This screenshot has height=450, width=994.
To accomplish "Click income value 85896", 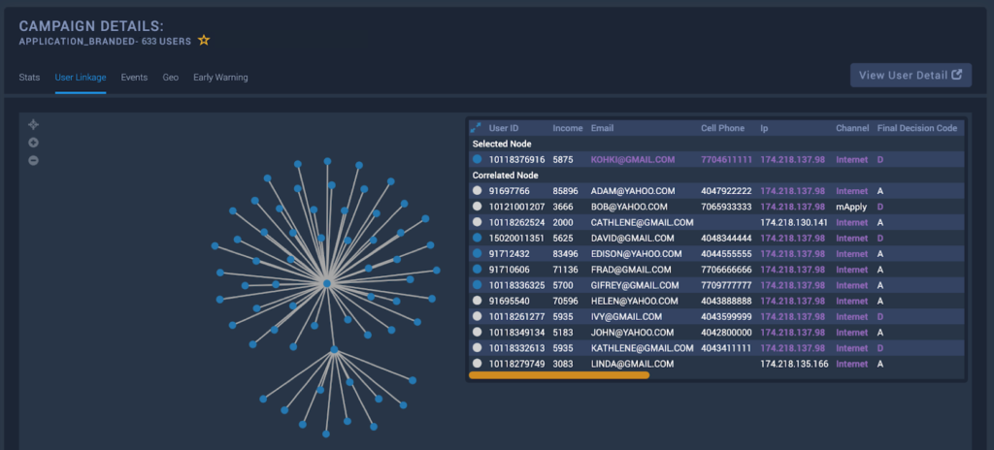I will [x=566, y=191].
